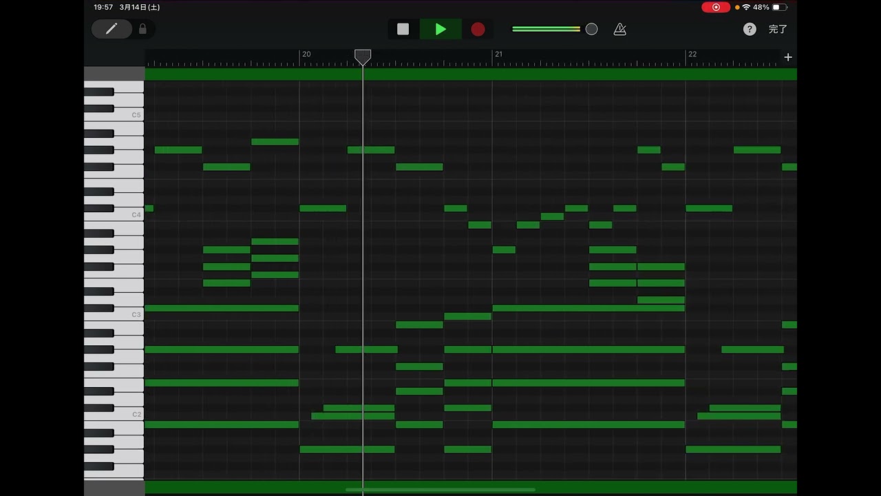881x496 pixels.
Task: Tap the screen recording indicator in status bar
Action: point(716,7)
